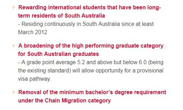Open the 'Rewarding international students that have been long-' heading

coord(89,8)
